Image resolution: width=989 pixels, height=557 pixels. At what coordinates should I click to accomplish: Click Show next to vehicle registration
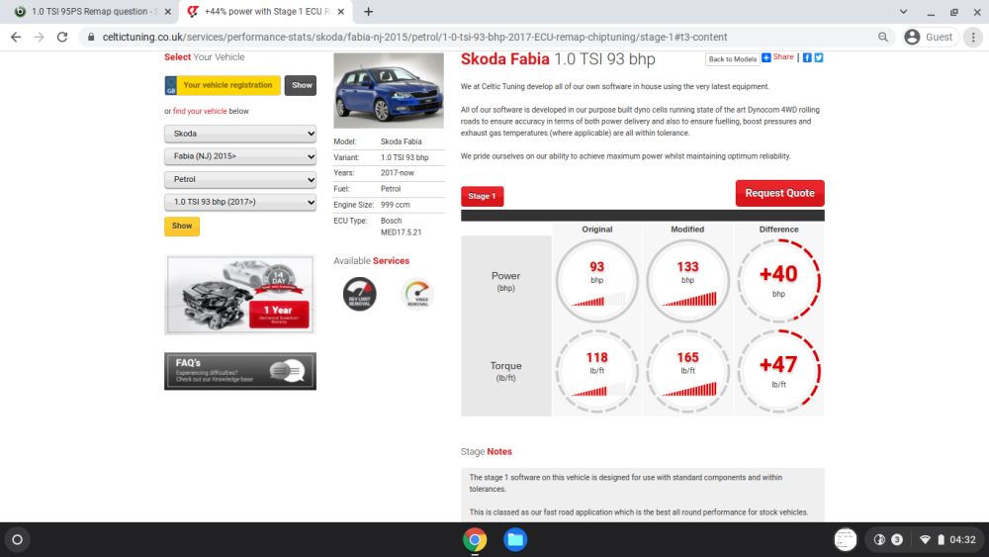[x=302, y=85]
